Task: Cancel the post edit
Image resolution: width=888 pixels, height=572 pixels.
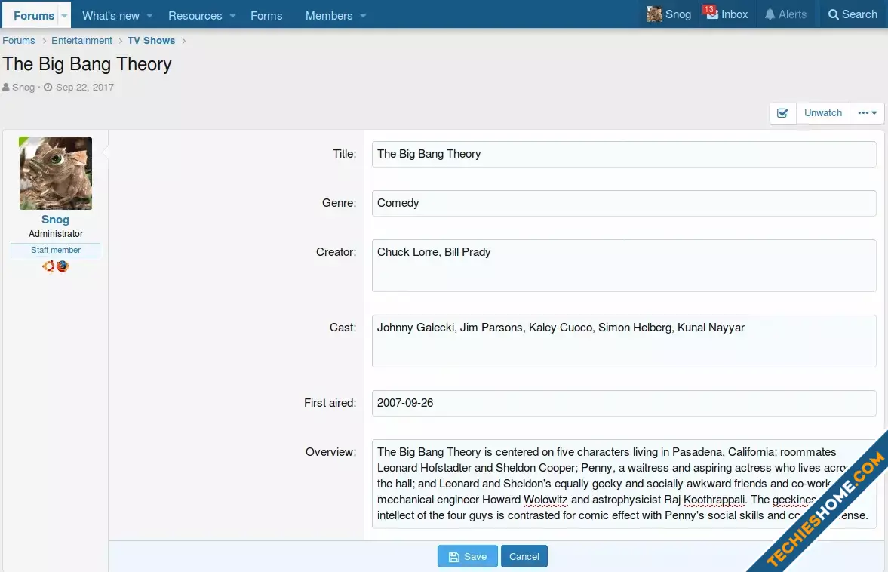Action: pyautogui.click(x=524, y=556)
